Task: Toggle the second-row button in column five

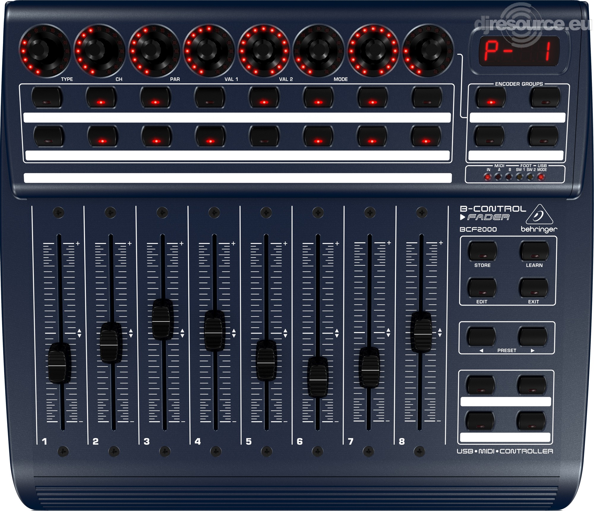Action: [x=264, y=136]
